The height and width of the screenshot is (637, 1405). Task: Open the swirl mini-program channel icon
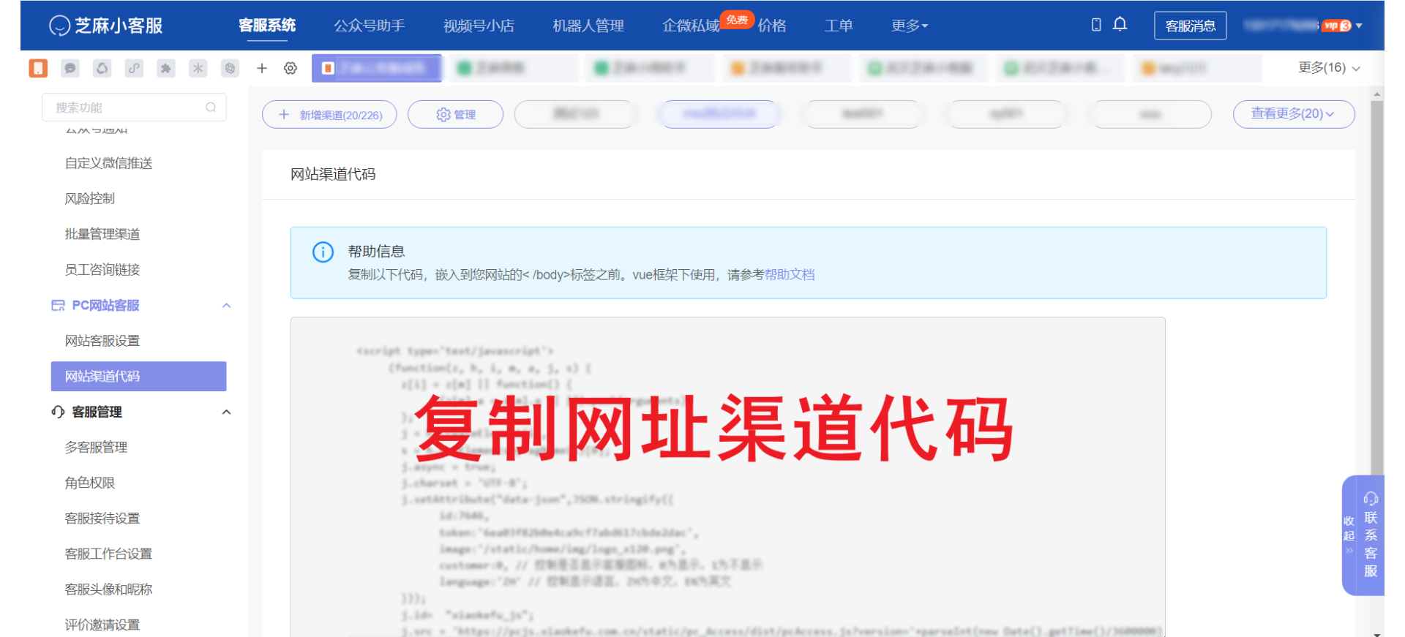point(102,68)
